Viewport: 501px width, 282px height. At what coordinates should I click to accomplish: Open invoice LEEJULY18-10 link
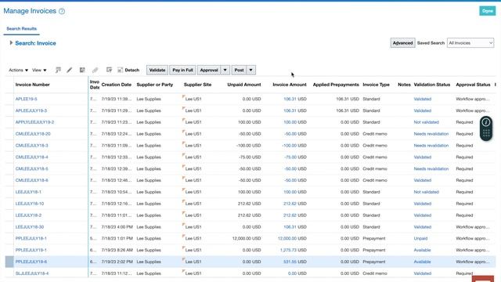click(30, 204)
